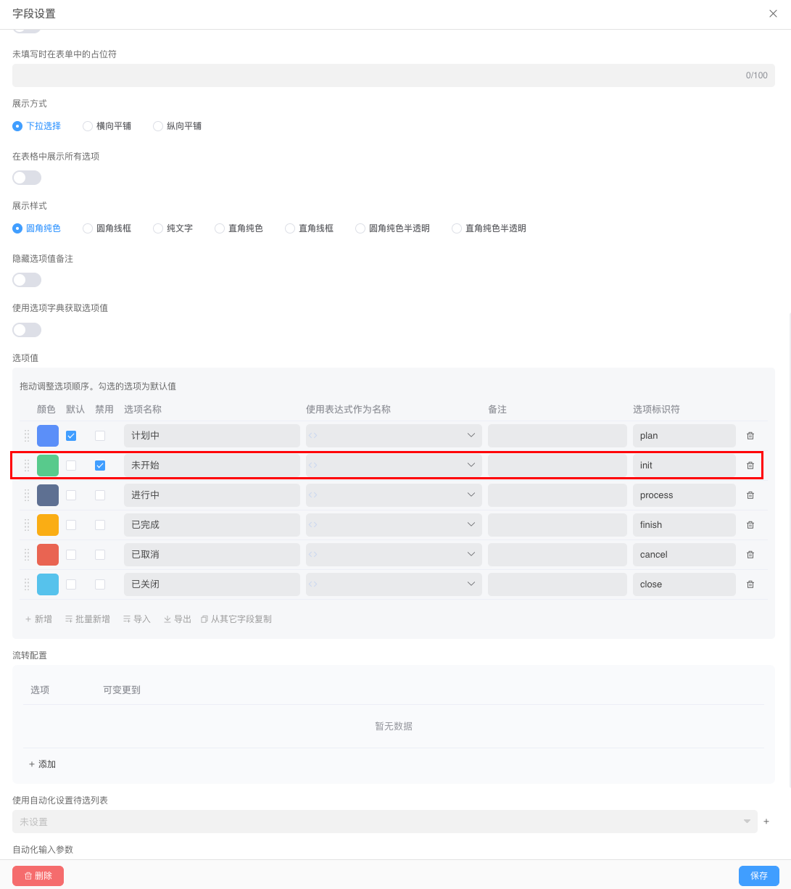The width and height of the screenshot is (791, 889).
Task: Open expression dropdown in the 已取消 row
Action: tap(471, 555)
